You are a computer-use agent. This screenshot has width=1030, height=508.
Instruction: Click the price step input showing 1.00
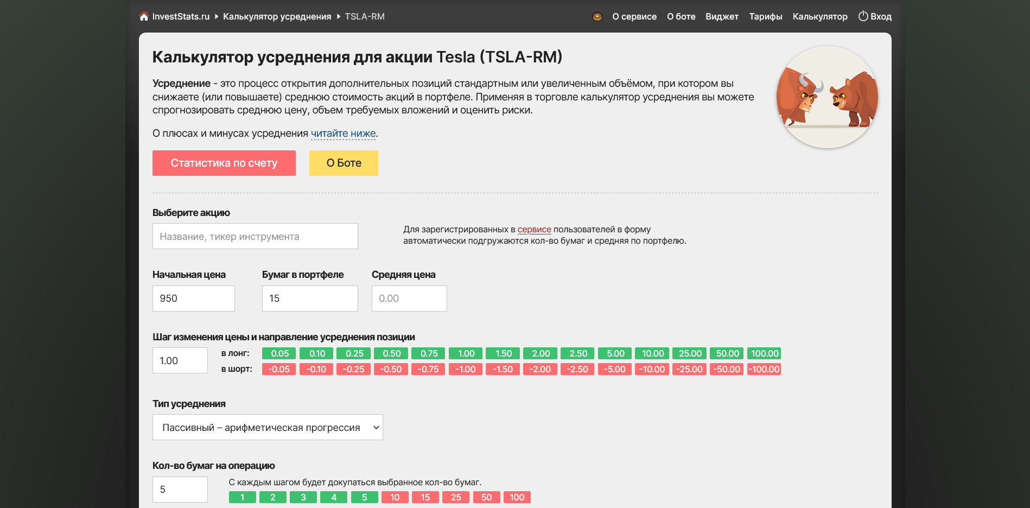click(180, 360)
